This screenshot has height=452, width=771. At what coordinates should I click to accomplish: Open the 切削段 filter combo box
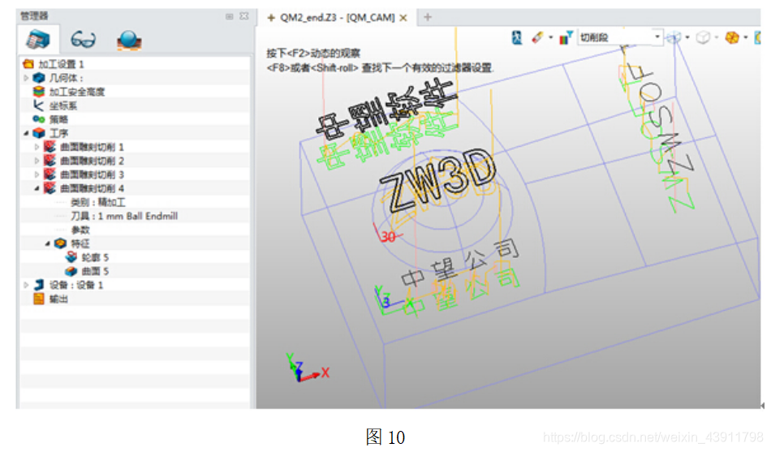[619, 37]
